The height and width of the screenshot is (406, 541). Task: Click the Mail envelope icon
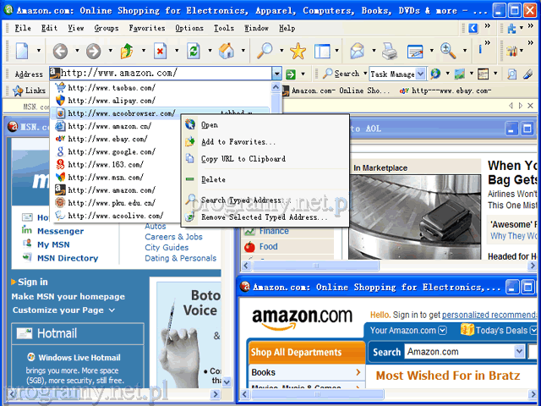[358, 51]
